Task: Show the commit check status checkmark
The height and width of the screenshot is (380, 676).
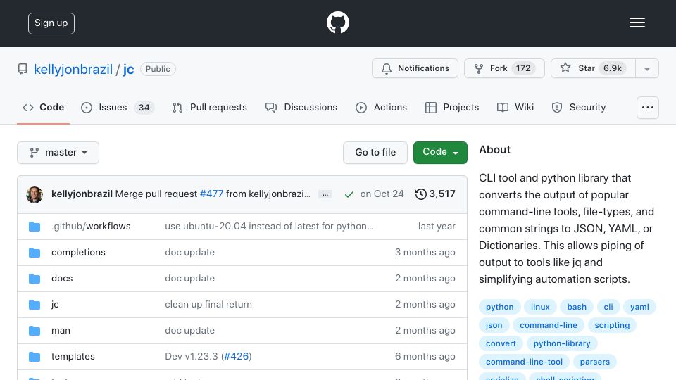Action: click(349, 194)
